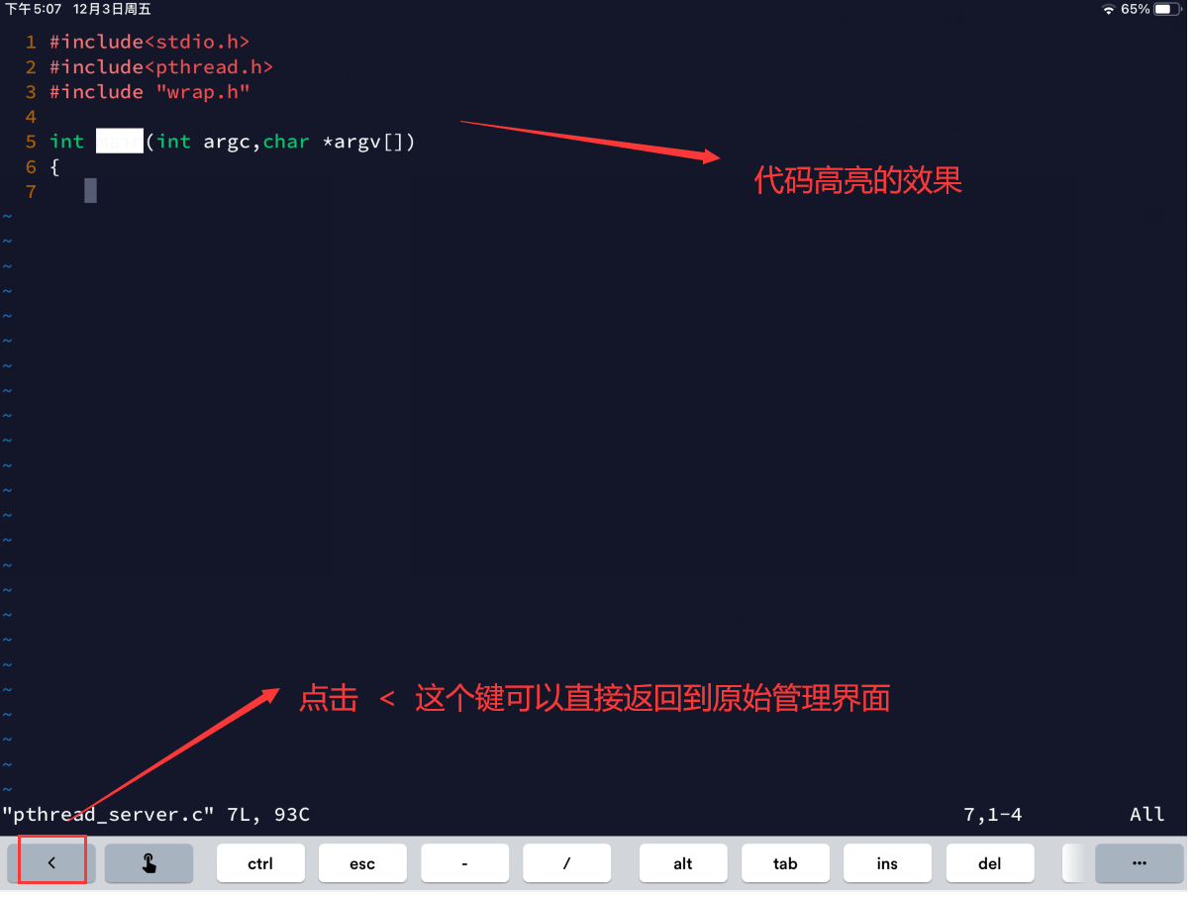Screen dimensions: 1195x897
Task: Tap the battery indicator in the status bar
Action: (1164, 9)
